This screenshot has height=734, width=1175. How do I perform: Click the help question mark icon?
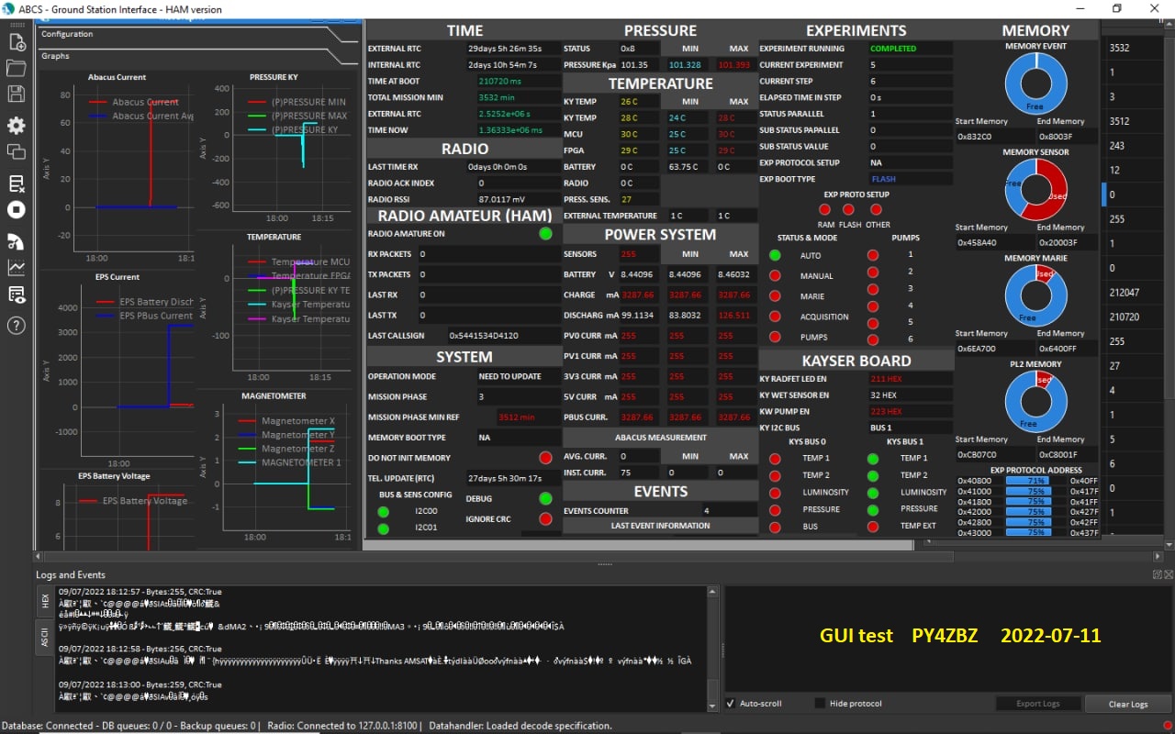pyautogui.click(x=17, y=325)
